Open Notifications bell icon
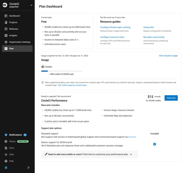Screen dimensions: 196x173 6,135
